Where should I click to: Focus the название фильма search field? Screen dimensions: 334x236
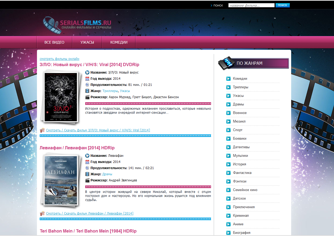click(x=251, y=5)
